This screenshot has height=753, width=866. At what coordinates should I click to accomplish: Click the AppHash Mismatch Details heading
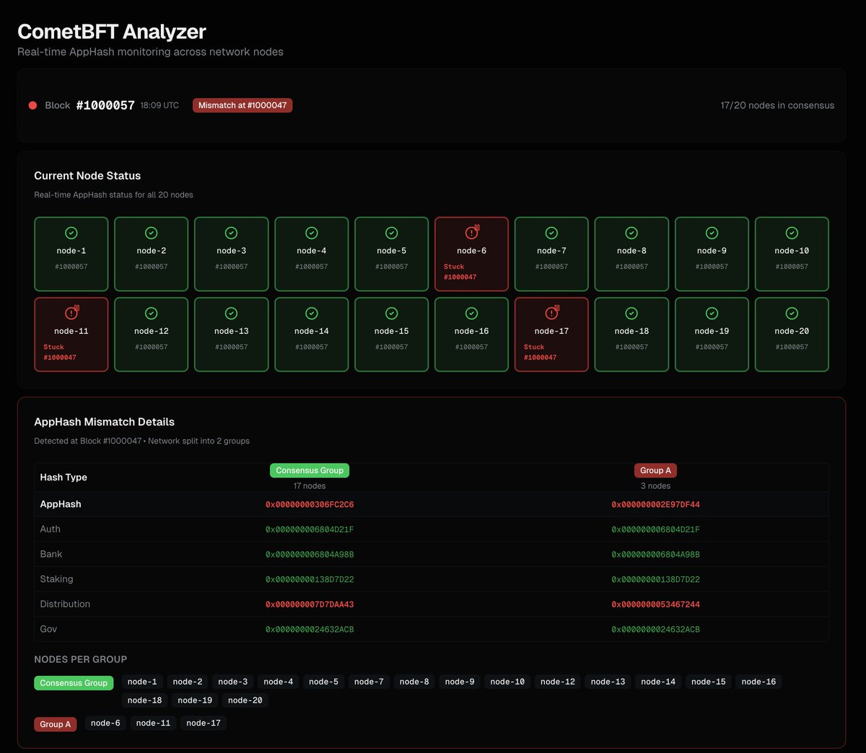pyautogui.click(x=104, y=422)
